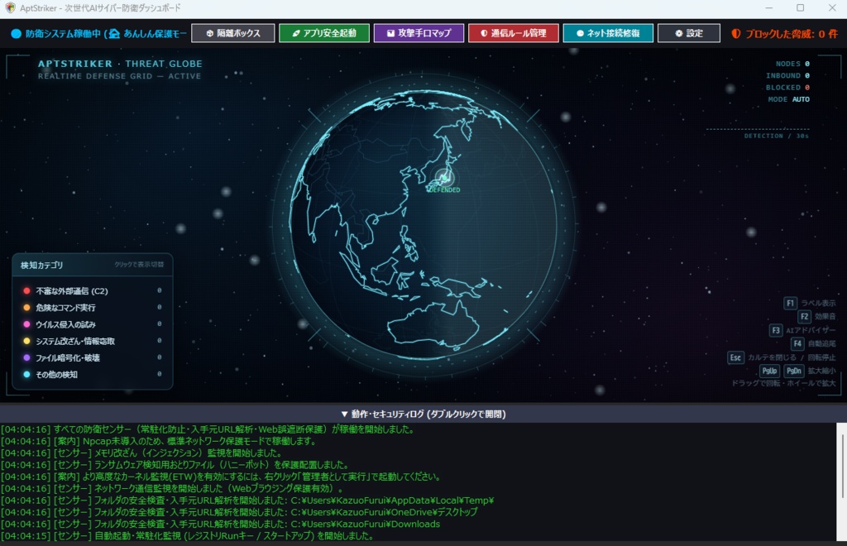847x546 pixels.
Task: Click the ネット接続修復 button
Action: (608, 33)
